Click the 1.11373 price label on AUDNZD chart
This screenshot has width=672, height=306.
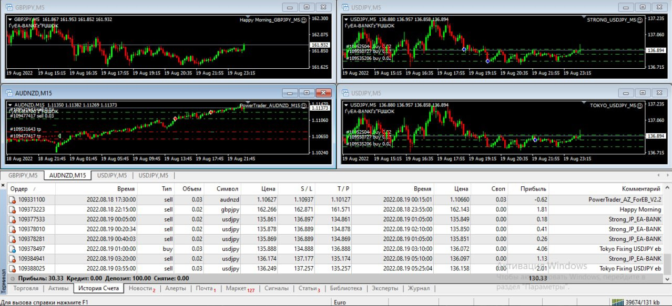320,108
